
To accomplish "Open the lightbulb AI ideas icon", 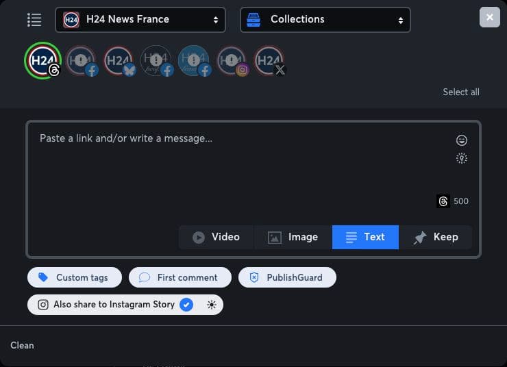I will coord(461,158).
